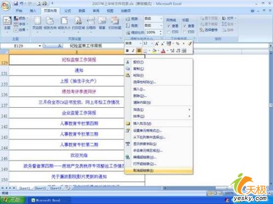The image size is (273, 204).
Task: Toggle Bold in the mini toolbar
Action: pos(127,51)
